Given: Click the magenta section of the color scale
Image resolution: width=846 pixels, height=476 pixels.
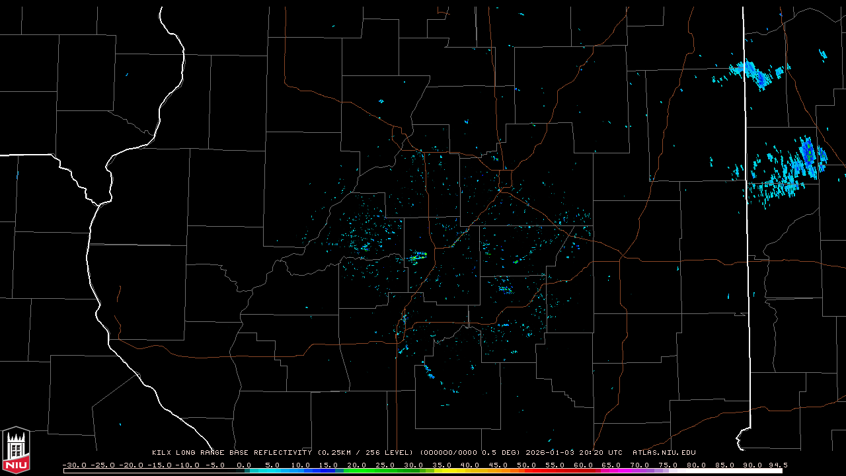Looking at the screenshot, I should click(625, 471).
